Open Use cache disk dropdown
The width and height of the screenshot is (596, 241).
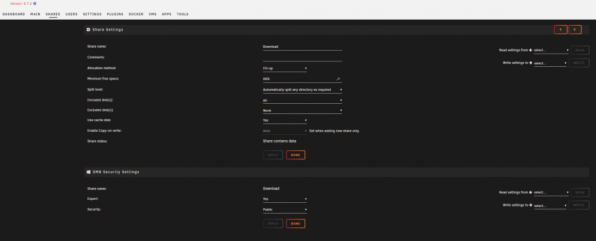pyautogui.click(x=285, y=120)
